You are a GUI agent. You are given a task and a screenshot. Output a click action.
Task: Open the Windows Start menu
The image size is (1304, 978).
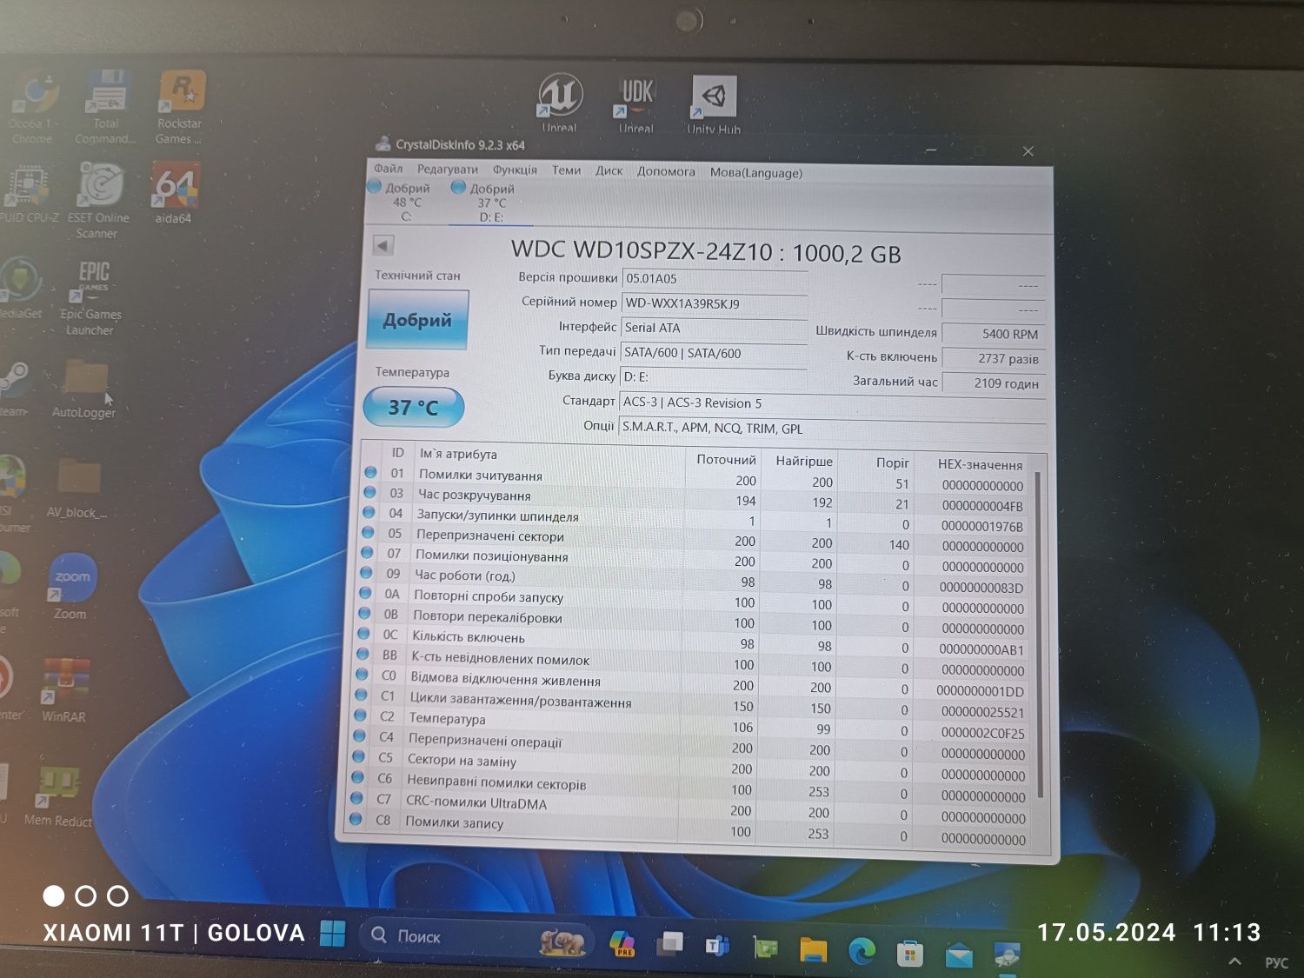[333, 934]
